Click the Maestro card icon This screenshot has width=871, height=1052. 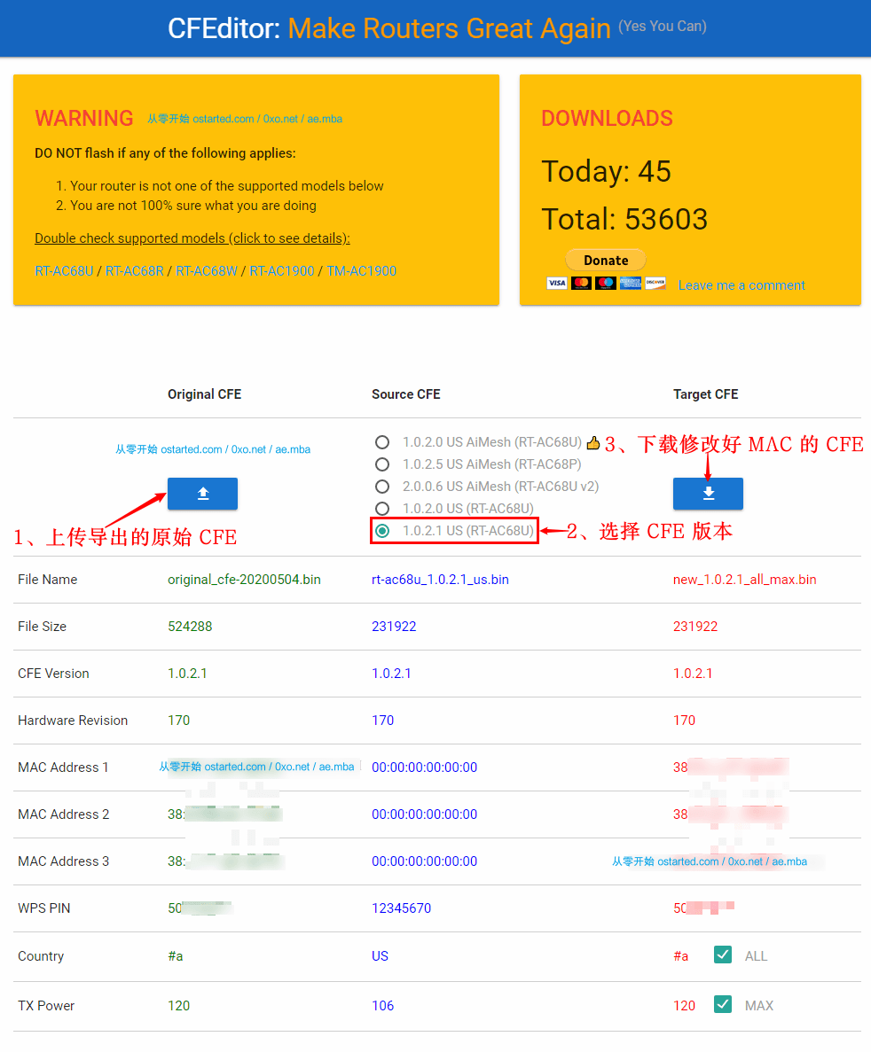pos(606,283)
